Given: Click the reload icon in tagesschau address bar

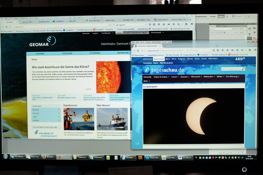Looking at the screenshot, I should (x=188, y=50).
